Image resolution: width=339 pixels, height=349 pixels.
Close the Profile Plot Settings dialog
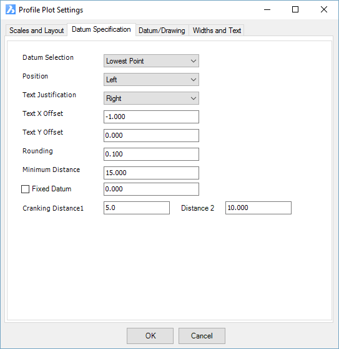point(324,9)
